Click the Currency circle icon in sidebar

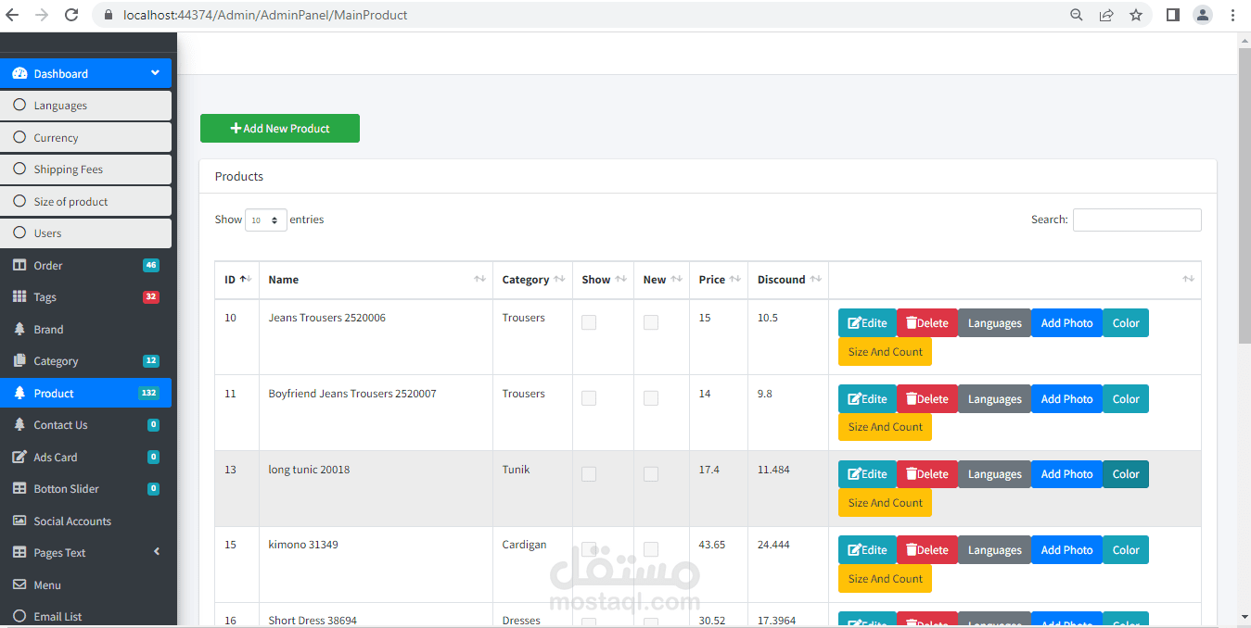point(19,137)
